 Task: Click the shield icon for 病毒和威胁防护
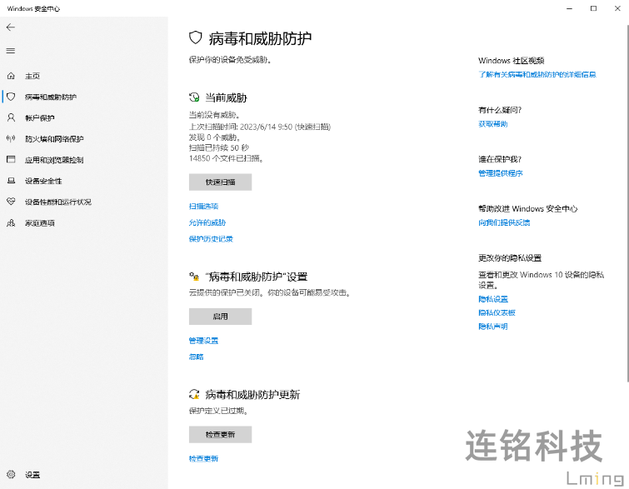[11, 97]
